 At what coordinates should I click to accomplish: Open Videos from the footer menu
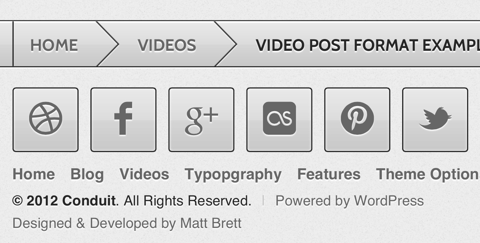(x=144, y=174)
